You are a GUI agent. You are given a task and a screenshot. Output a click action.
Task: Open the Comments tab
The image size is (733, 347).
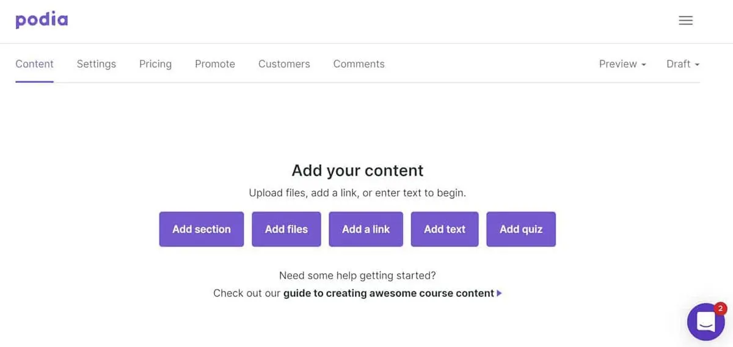(359, 64)
